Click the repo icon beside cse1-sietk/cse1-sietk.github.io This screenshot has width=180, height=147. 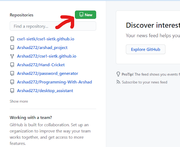pos(12,39)
